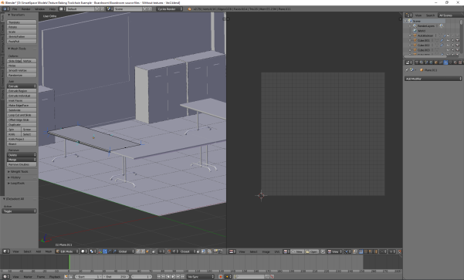464x280 pixels.
Task: Open the Render properties tab
Action: pos(417,62)
